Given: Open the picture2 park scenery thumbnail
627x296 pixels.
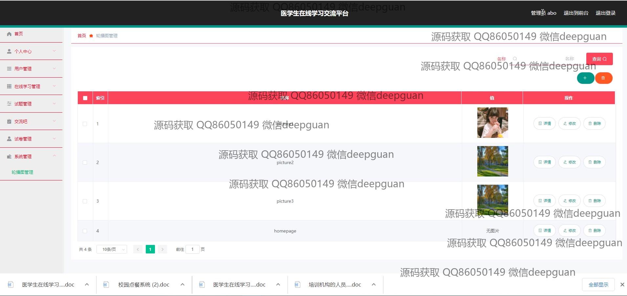Looking at the screenshot, I should 492,161.
